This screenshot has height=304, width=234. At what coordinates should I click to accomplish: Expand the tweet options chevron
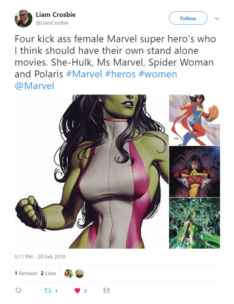(x=217, y=19)
